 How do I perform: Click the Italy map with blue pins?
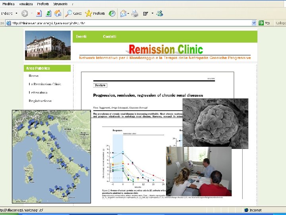click(x=51, y=157)
